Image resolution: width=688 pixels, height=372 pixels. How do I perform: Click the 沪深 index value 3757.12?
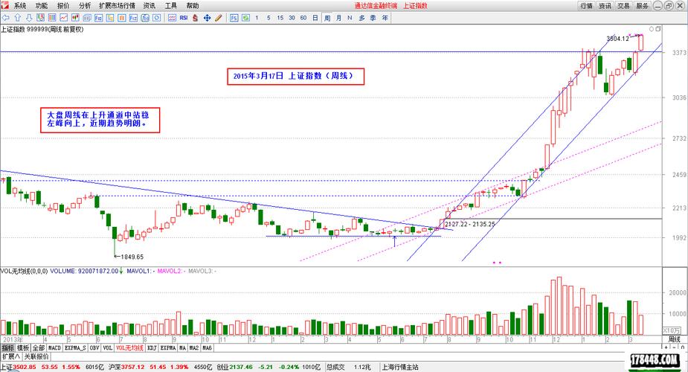coord(133,368)
